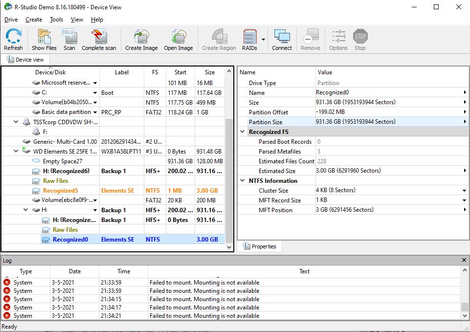Open the Tools menu

[x=56, y=20]
